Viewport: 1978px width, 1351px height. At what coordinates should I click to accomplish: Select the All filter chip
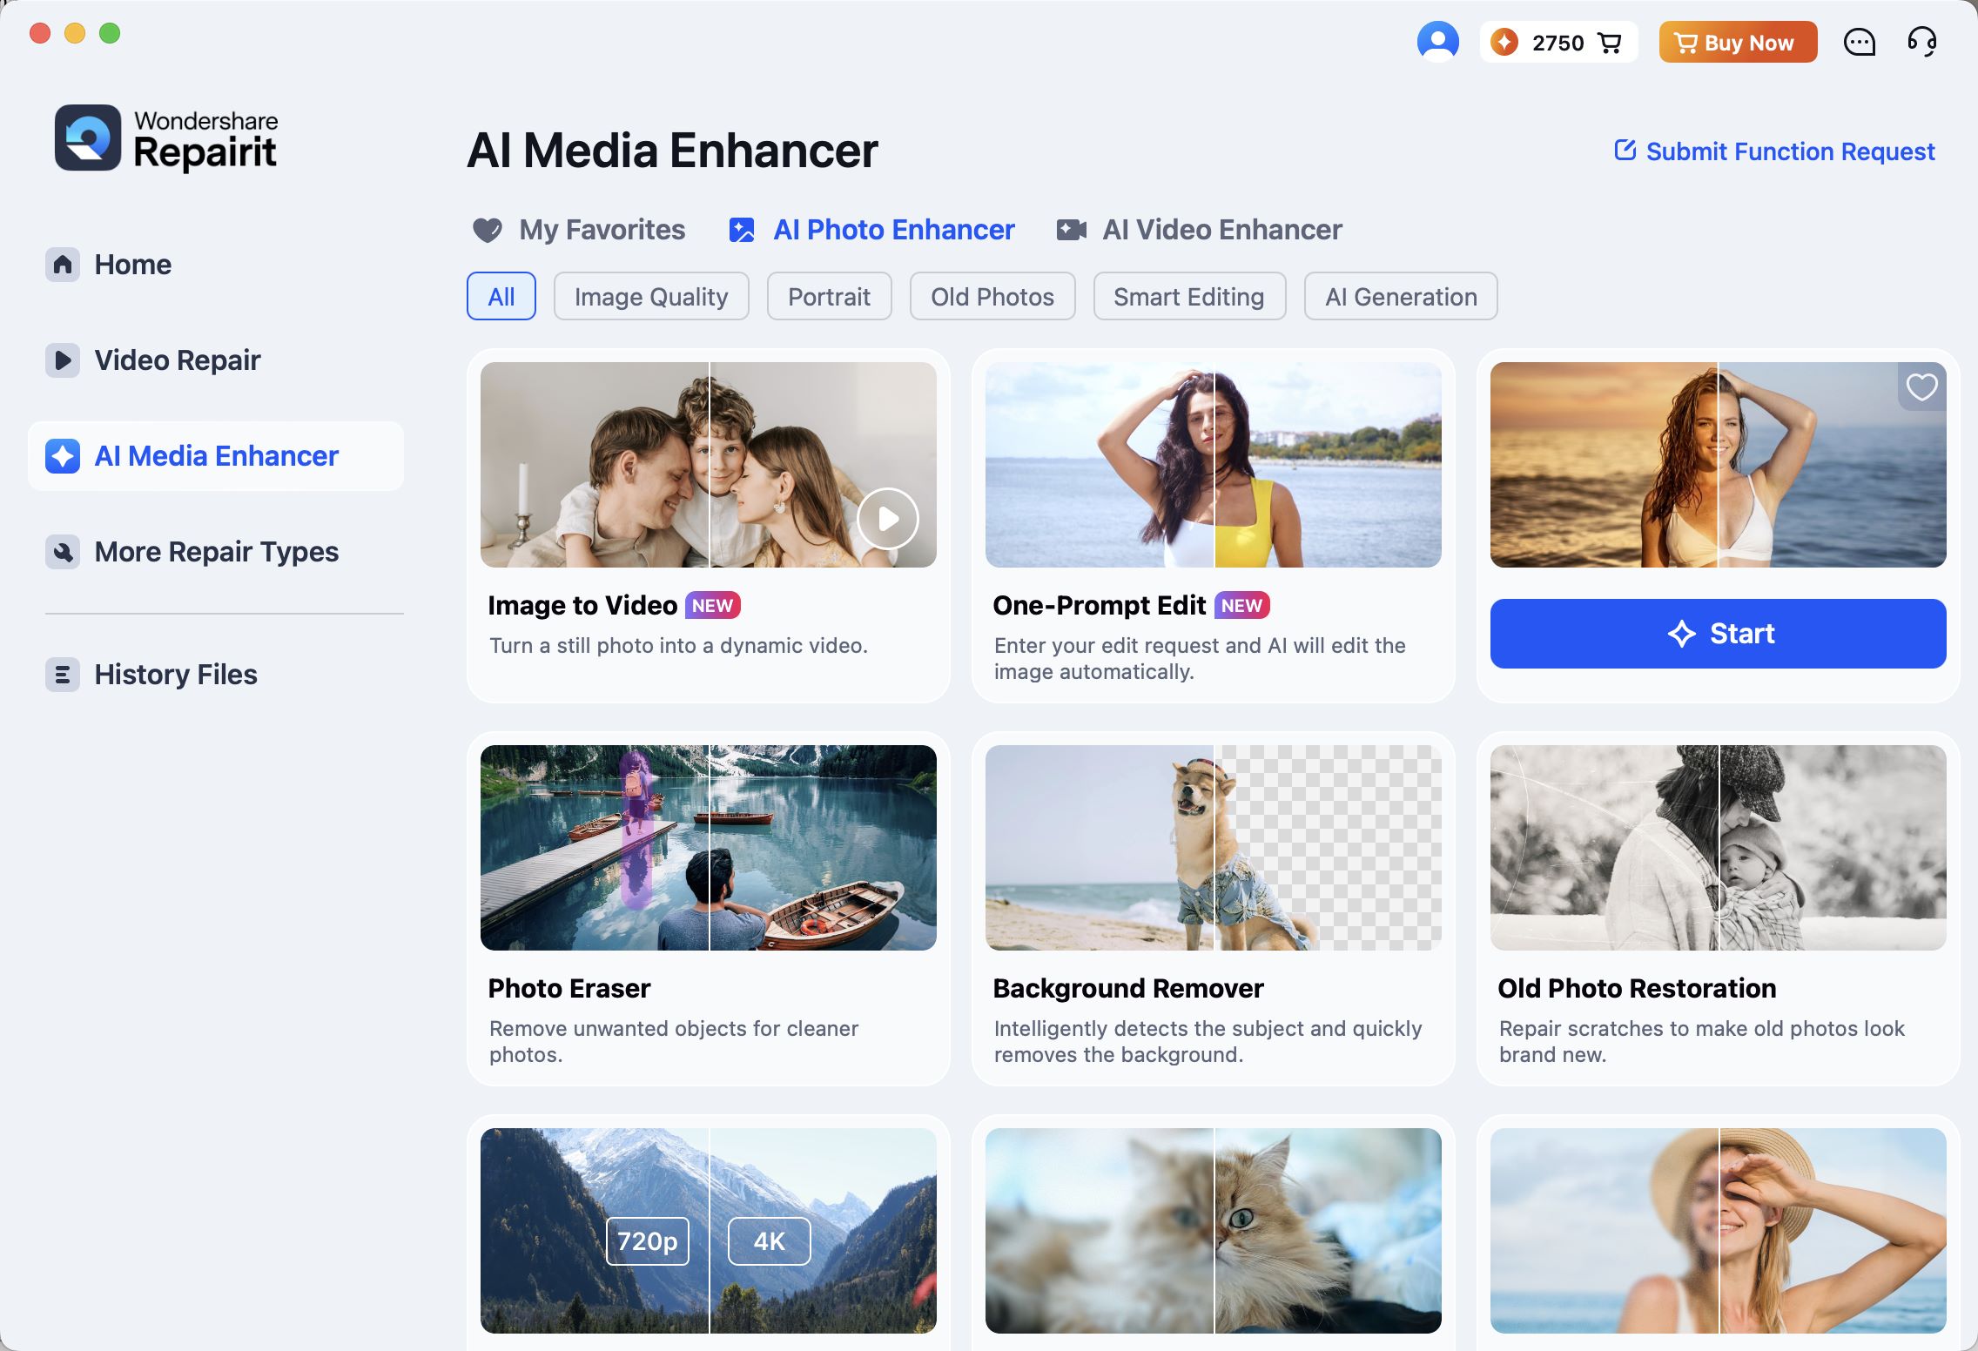pos(501,297)
